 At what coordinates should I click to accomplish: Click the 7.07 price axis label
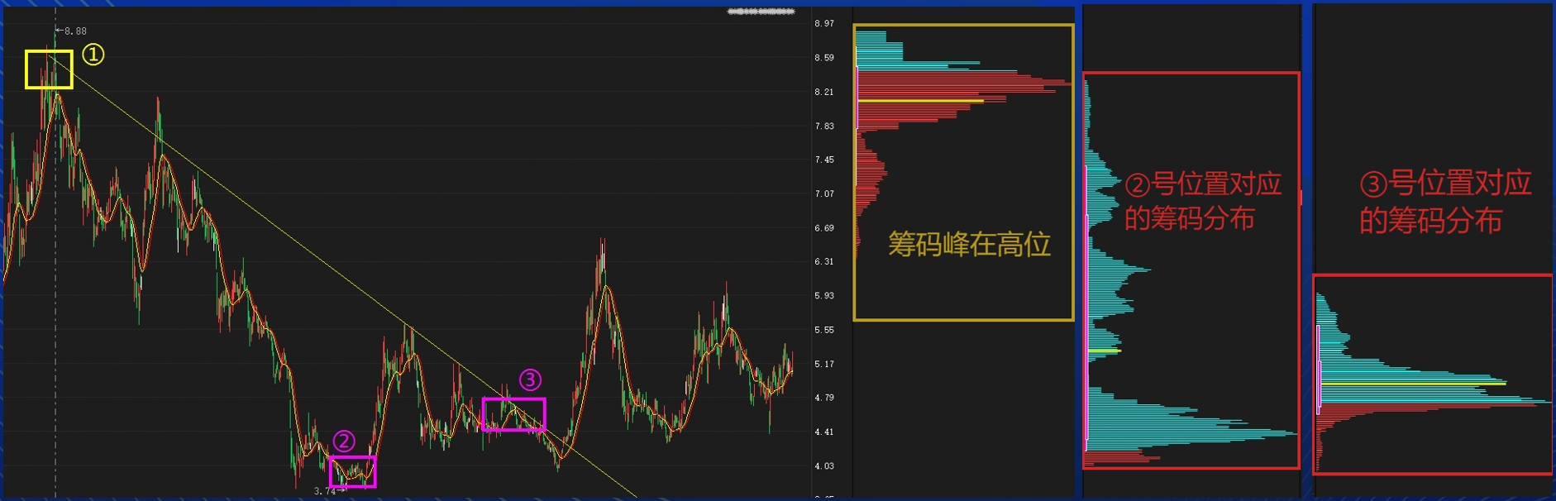click(823, 194)
